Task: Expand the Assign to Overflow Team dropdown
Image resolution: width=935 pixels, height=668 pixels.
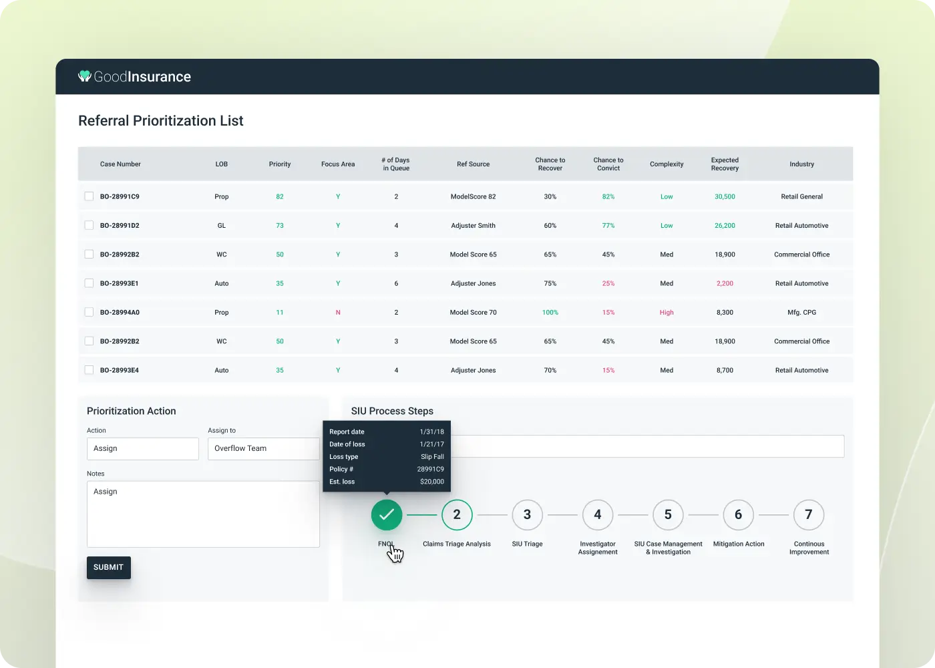Action: point(263,448)
